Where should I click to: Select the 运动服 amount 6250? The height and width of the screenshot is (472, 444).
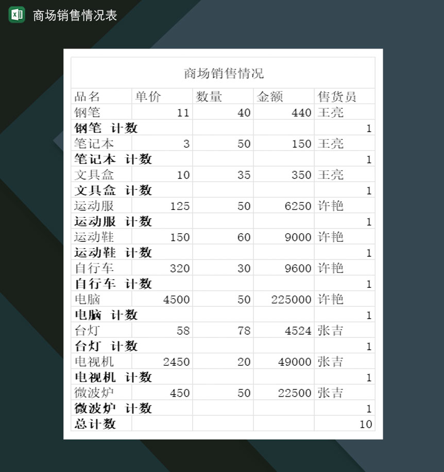click(299, 205)
